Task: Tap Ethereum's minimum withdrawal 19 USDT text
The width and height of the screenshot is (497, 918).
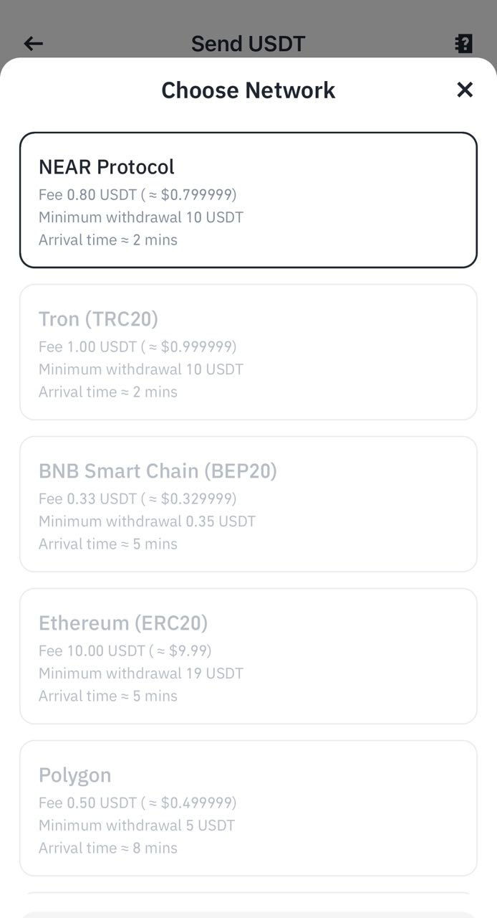Action: [x=141, y=673]
